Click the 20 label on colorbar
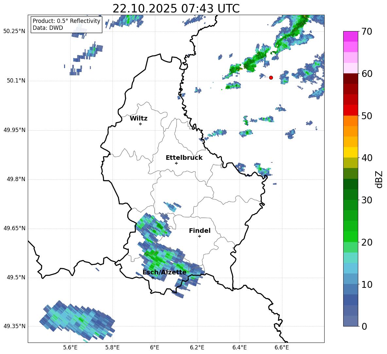This screenshot has width=387, height=354. pyautogui.click(x=367, y=242)
